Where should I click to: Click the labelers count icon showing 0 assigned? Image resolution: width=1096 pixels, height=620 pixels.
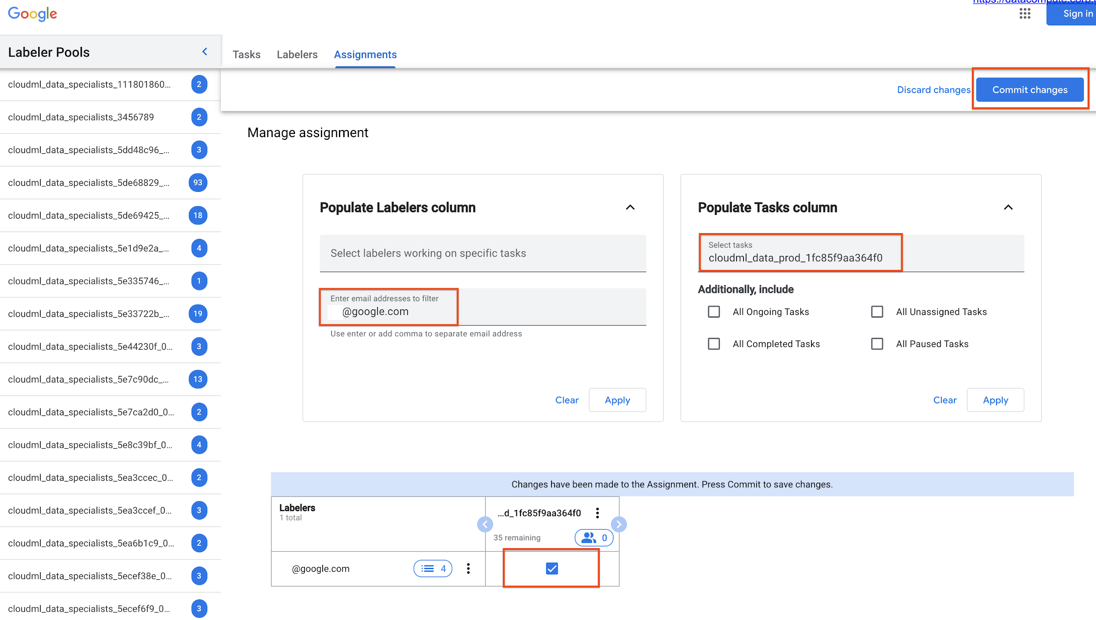pyautogui.click(x=594, y=536)
